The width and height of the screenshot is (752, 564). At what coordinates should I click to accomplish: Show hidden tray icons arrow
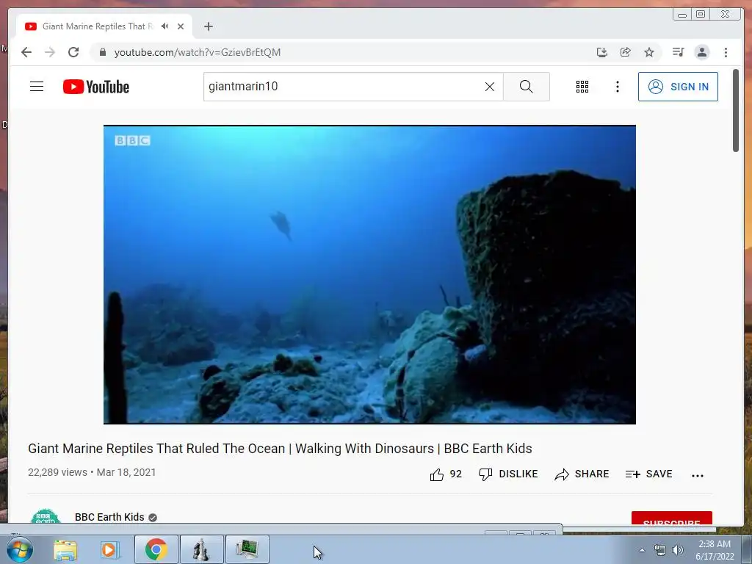coord(642,550)
